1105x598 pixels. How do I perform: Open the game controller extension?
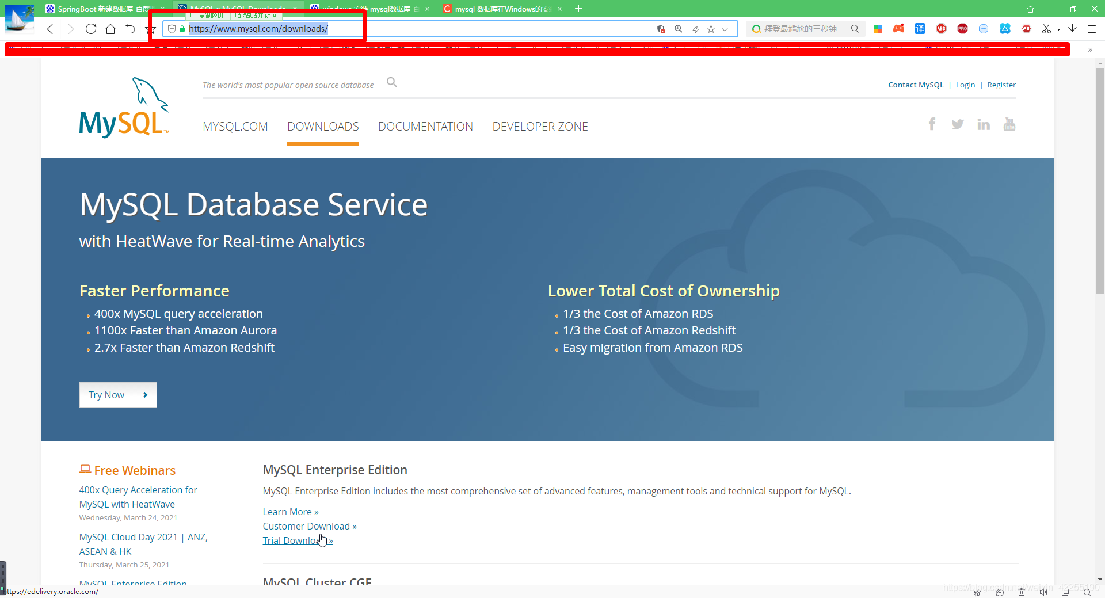pos(899,28)
